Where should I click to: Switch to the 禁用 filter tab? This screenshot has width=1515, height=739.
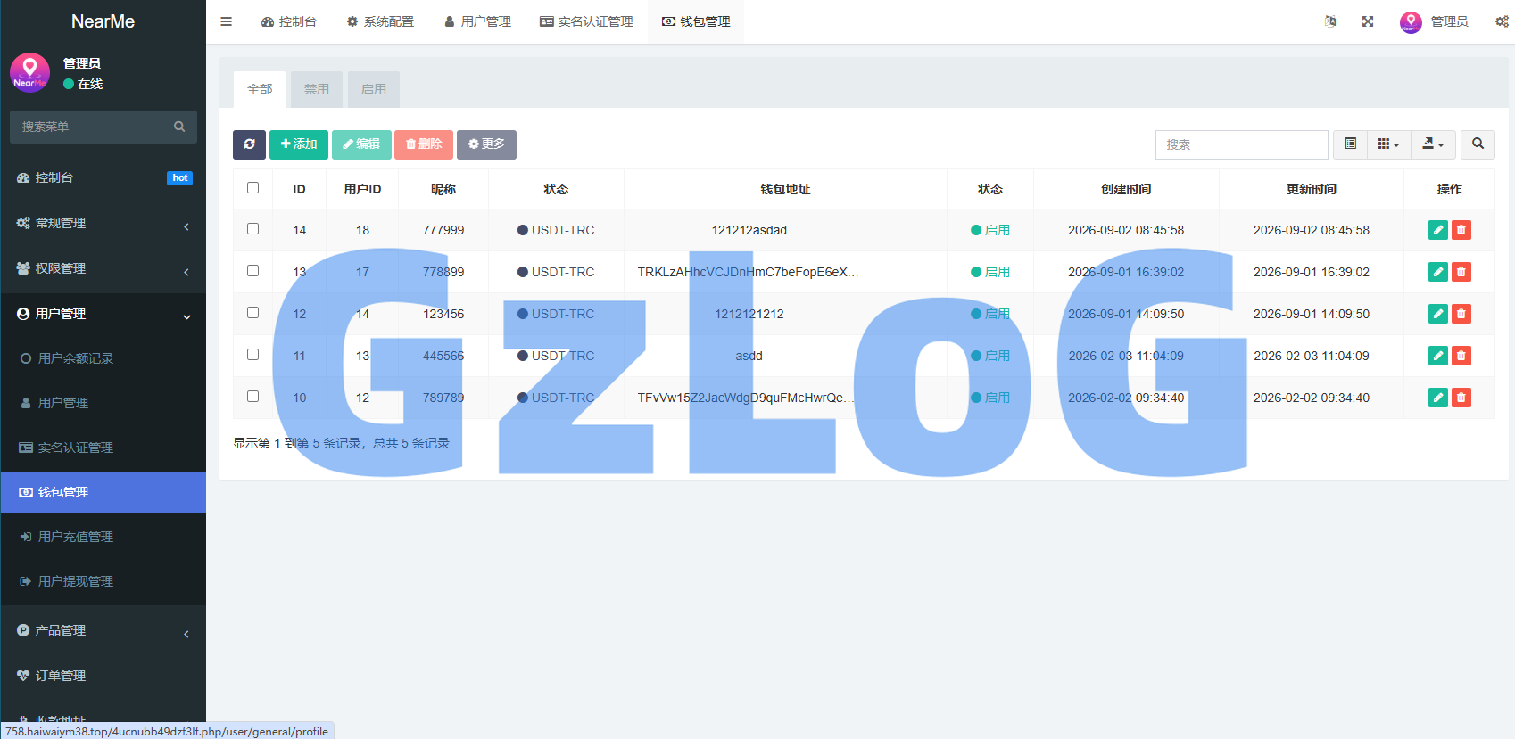tap(317, 89)
